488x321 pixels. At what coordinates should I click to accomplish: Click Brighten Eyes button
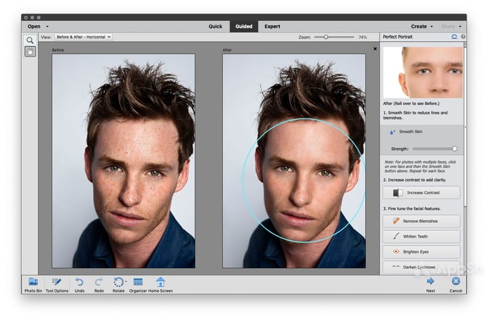pyautogui.click(x=421, y=252)
